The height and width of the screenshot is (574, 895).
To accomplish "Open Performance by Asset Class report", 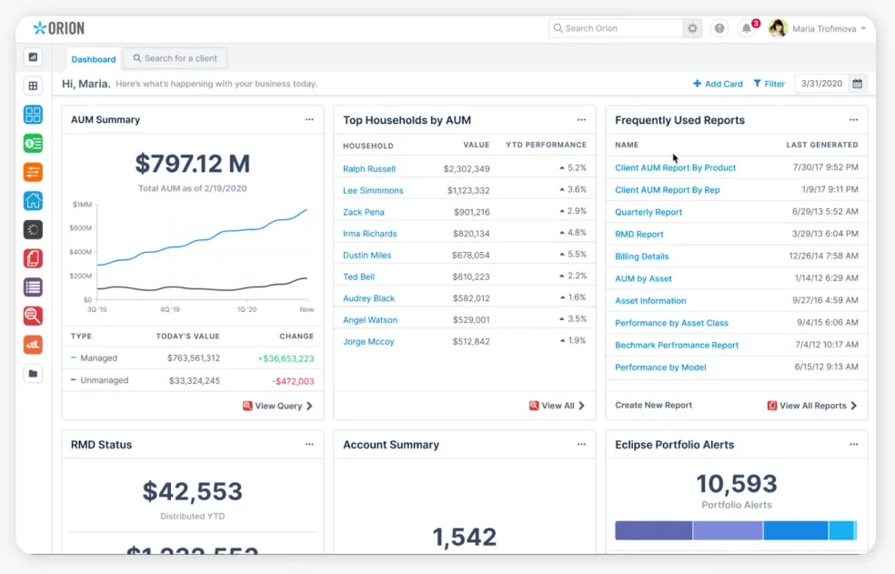I will pyautogui.click(x=671, y=323).
